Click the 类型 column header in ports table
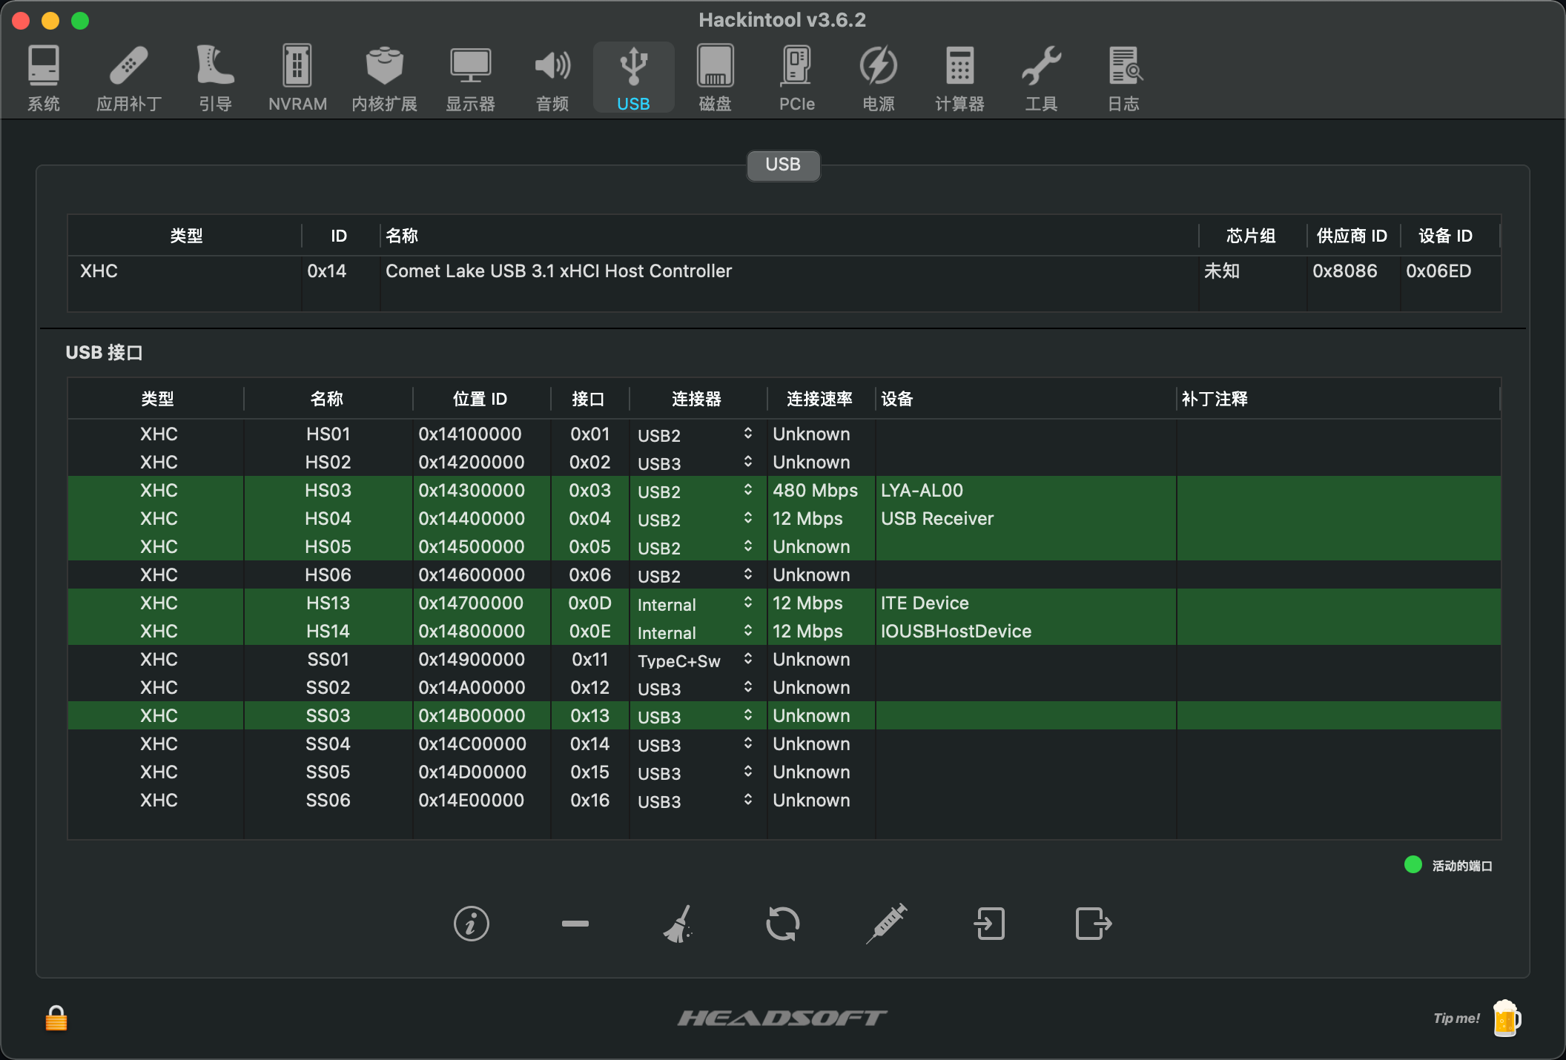The image size is (1566, 1060). [157, 399]
